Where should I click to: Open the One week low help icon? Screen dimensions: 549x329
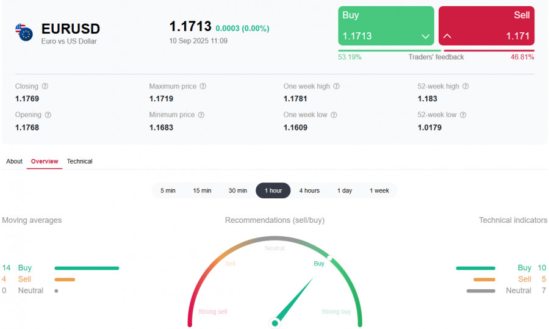click(334, 115)
